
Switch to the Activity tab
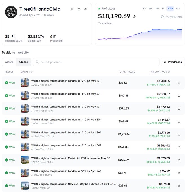[23, 53]
